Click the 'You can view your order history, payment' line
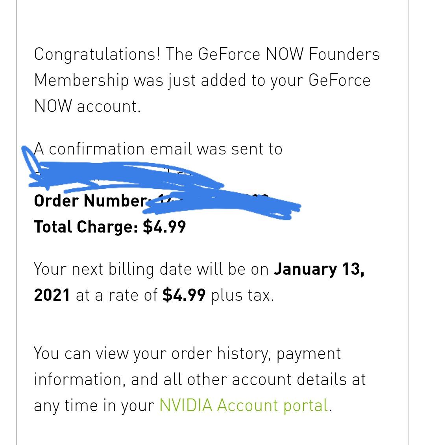 (187, 354)
